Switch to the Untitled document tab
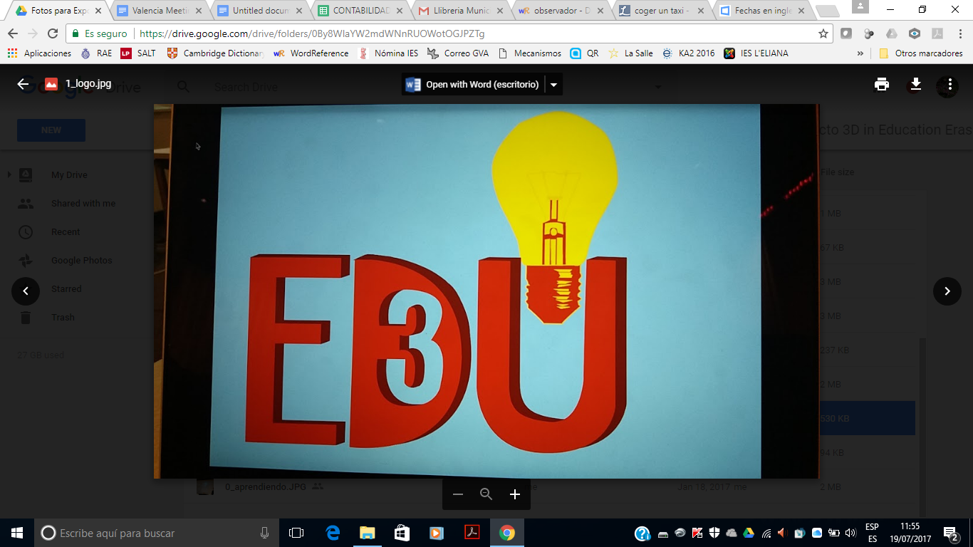 pyautogui.click(x=261, y=11)
